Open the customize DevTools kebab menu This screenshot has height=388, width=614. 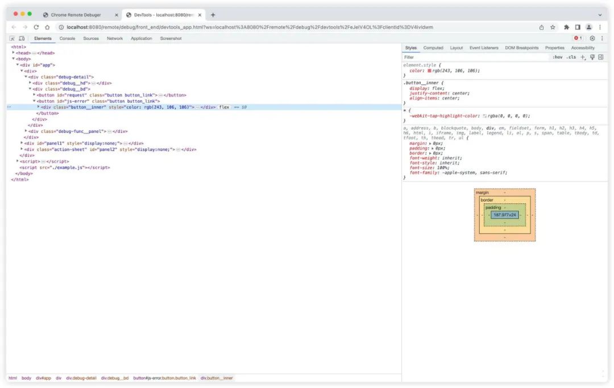[x=601, y=38]
